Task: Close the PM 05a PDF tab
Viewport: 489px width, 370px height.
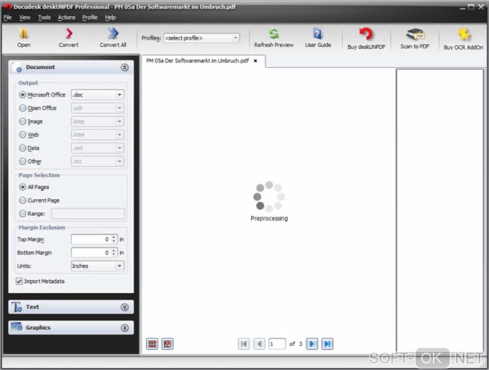Action: (x=256, y=61)
